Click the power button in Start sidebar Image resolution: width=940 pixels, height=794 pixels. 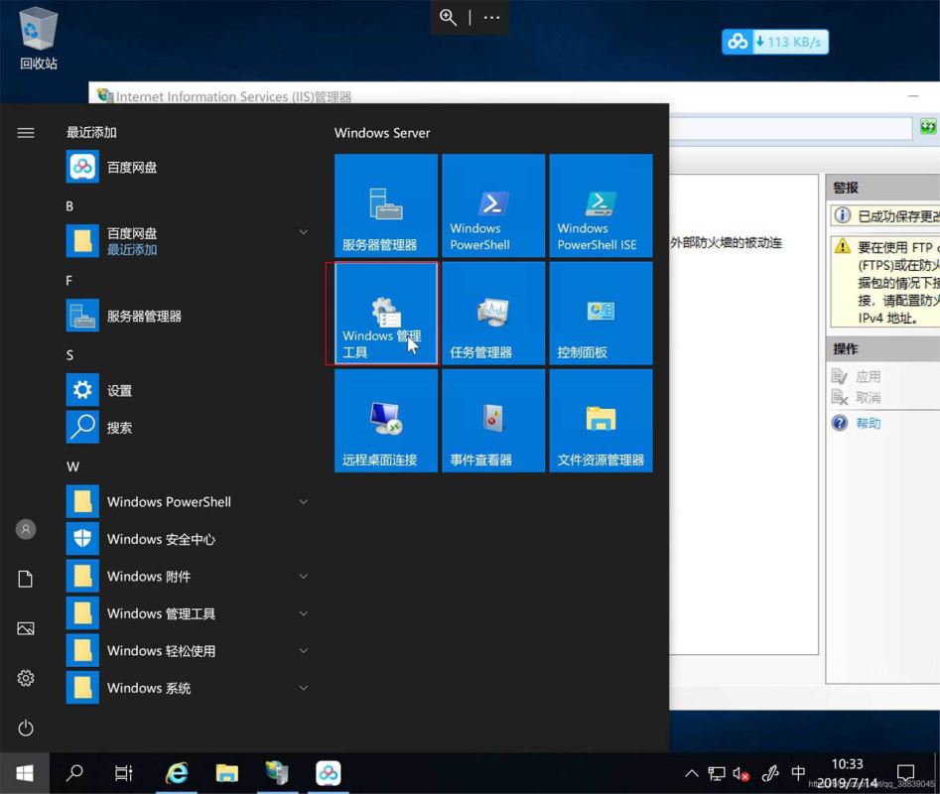[26, 728]
